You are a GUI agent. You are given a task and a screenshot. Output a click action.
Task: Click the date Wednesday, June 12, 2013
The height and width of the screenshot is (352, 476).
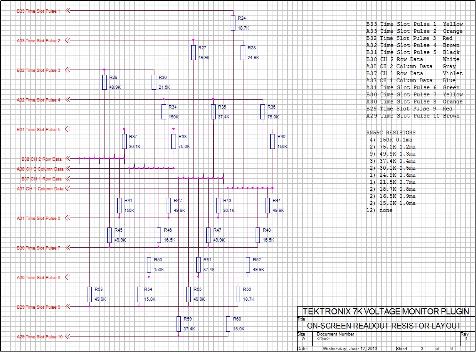pos(350,349)
